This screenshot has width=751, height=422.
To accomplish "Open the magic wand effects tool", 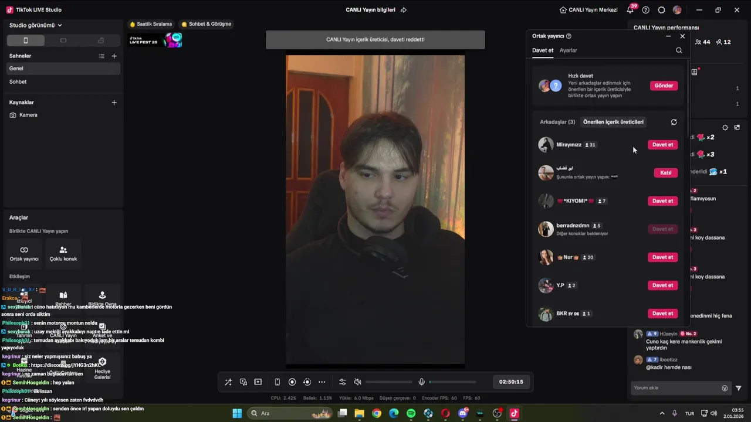I will point(228,382).
